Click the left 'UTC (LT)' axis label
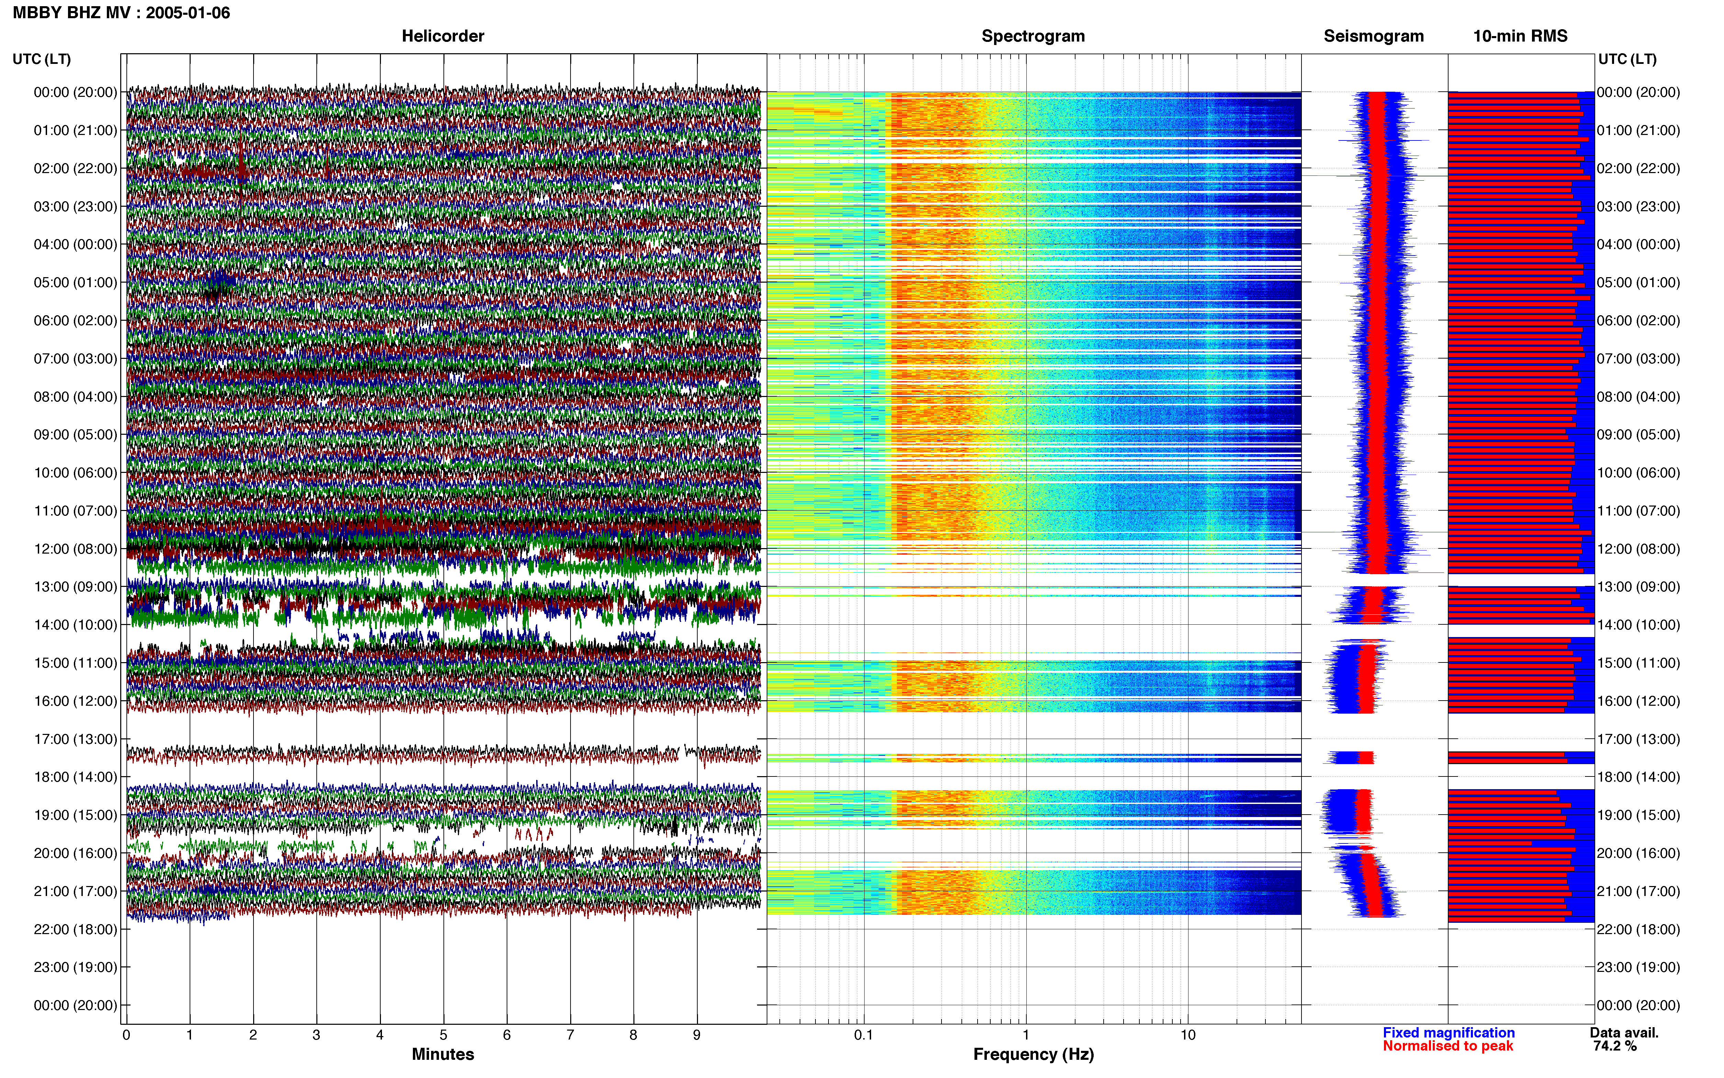Screen dimensions: 1724x1078 (x=42, y=59)
